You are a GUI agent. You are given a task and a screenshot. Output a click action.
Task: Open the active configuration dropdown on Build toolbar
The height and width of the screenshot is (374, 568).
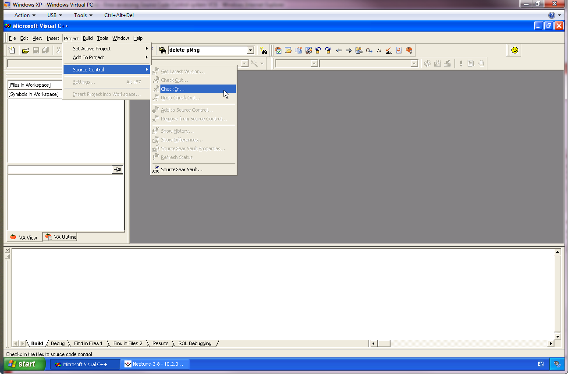414,64
